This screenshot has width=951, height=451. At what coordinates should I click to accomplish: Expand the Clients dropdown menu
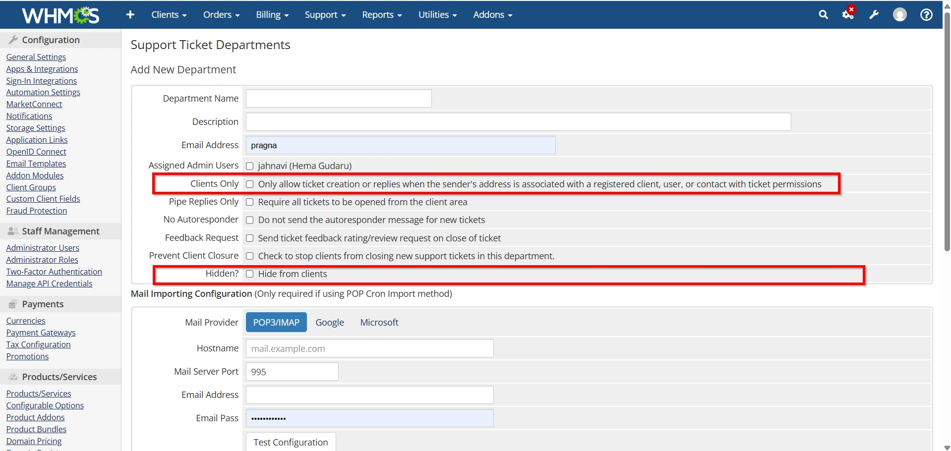tap(169, 15)
